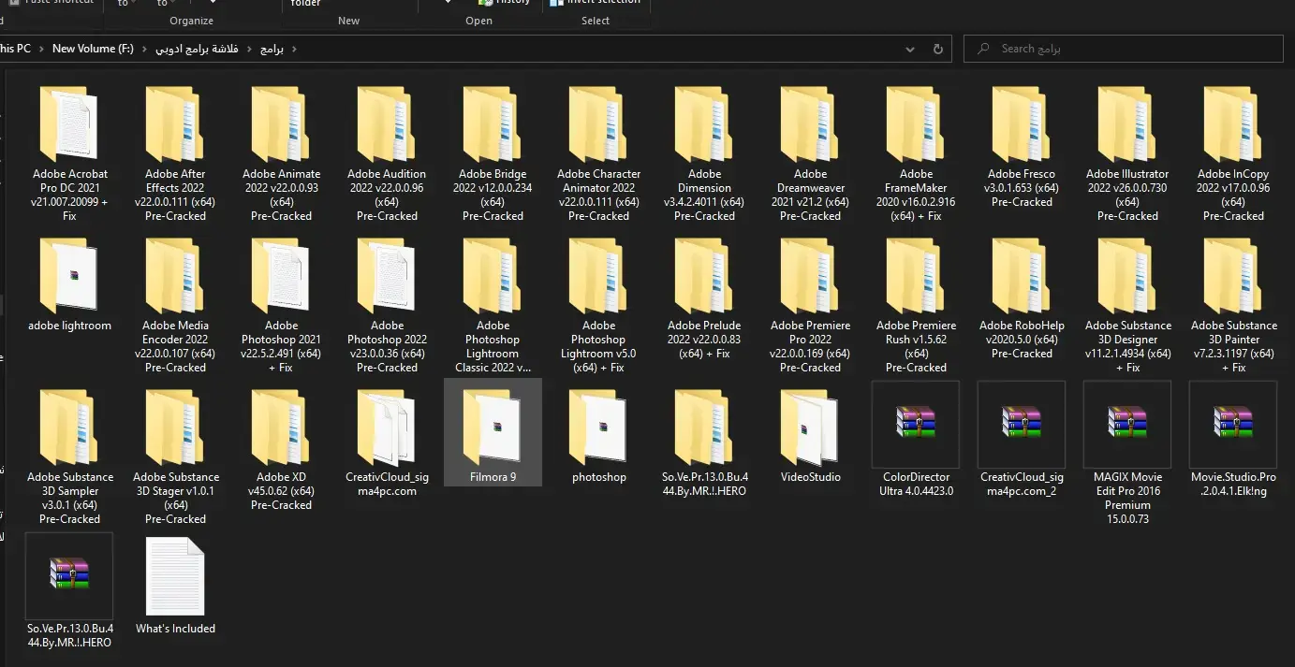
Task: Select the Substance 3D Stager folder
Action: tap(175, 456)
